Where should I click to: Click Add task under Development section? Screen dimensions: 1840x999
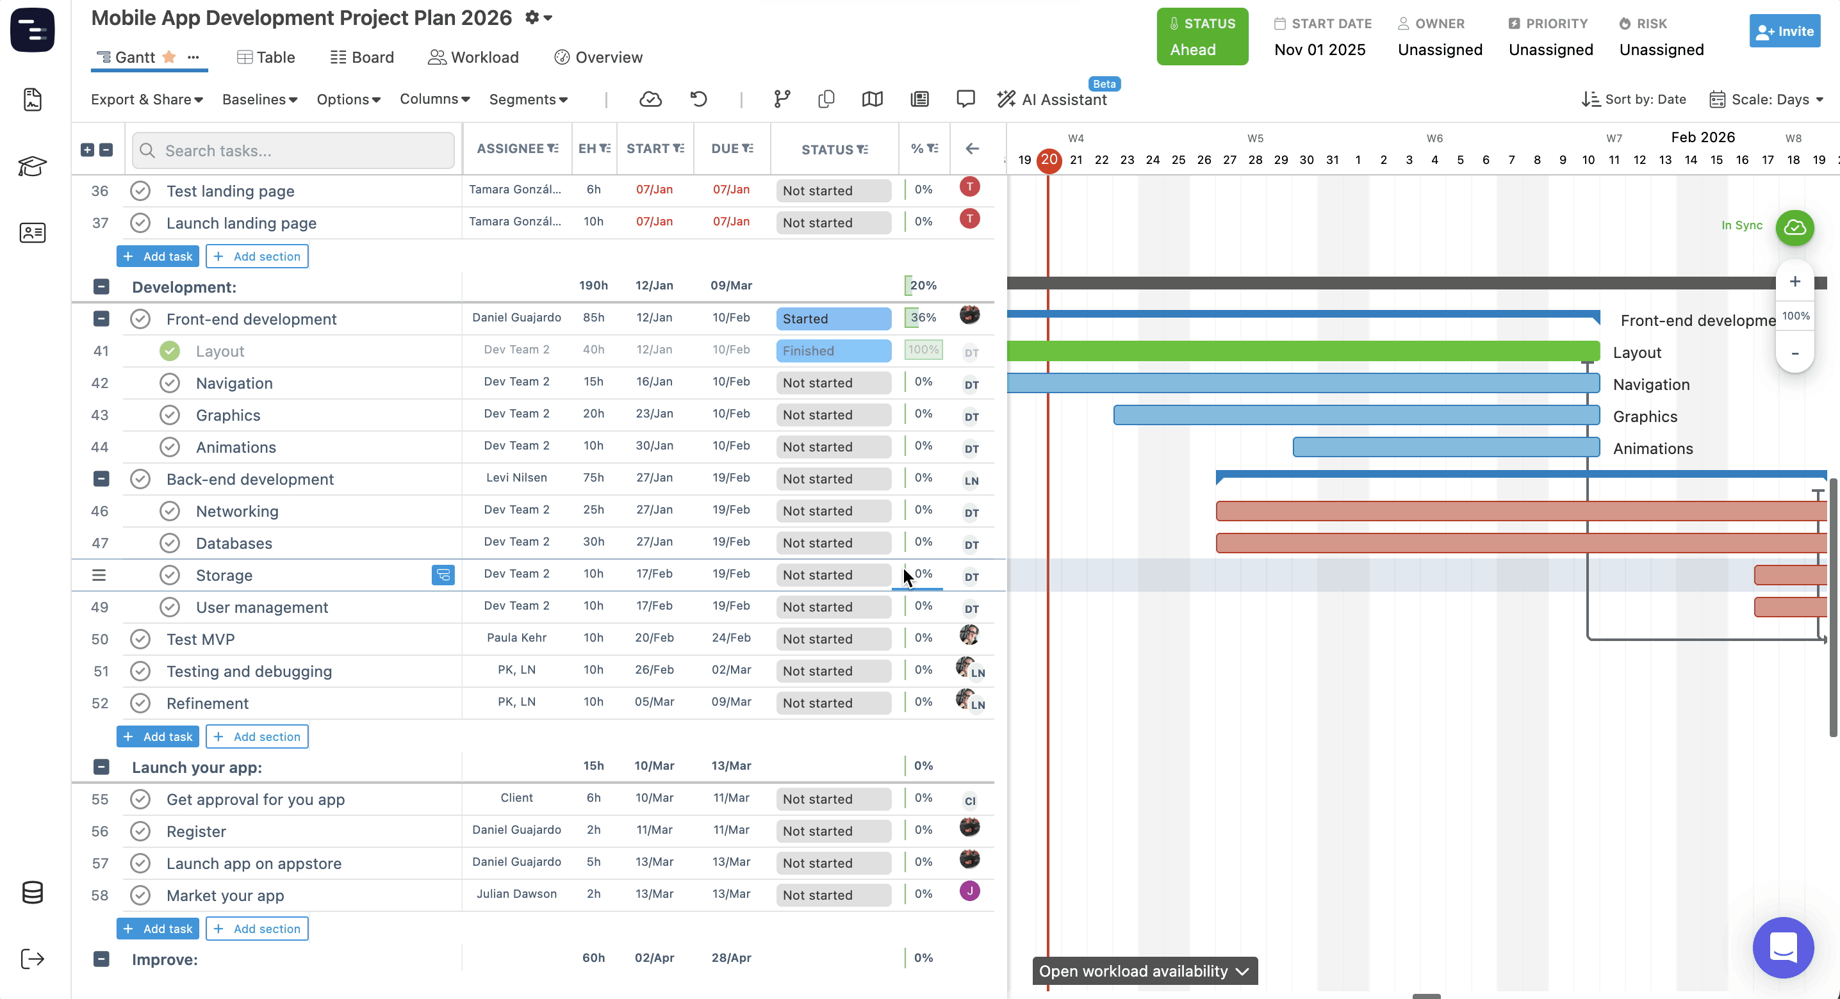coord(158,736)
